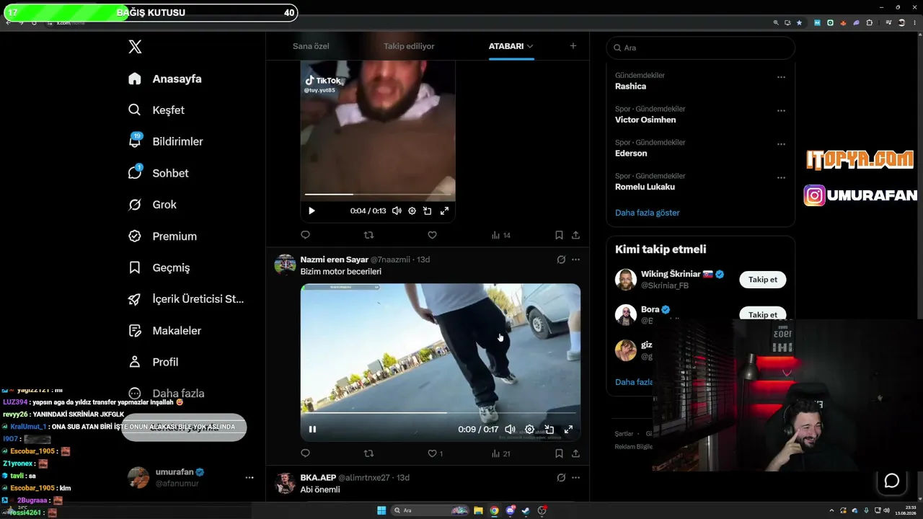
Task: Fullscreen Nazmi eren Sayar's video
Action: point(568,429)
